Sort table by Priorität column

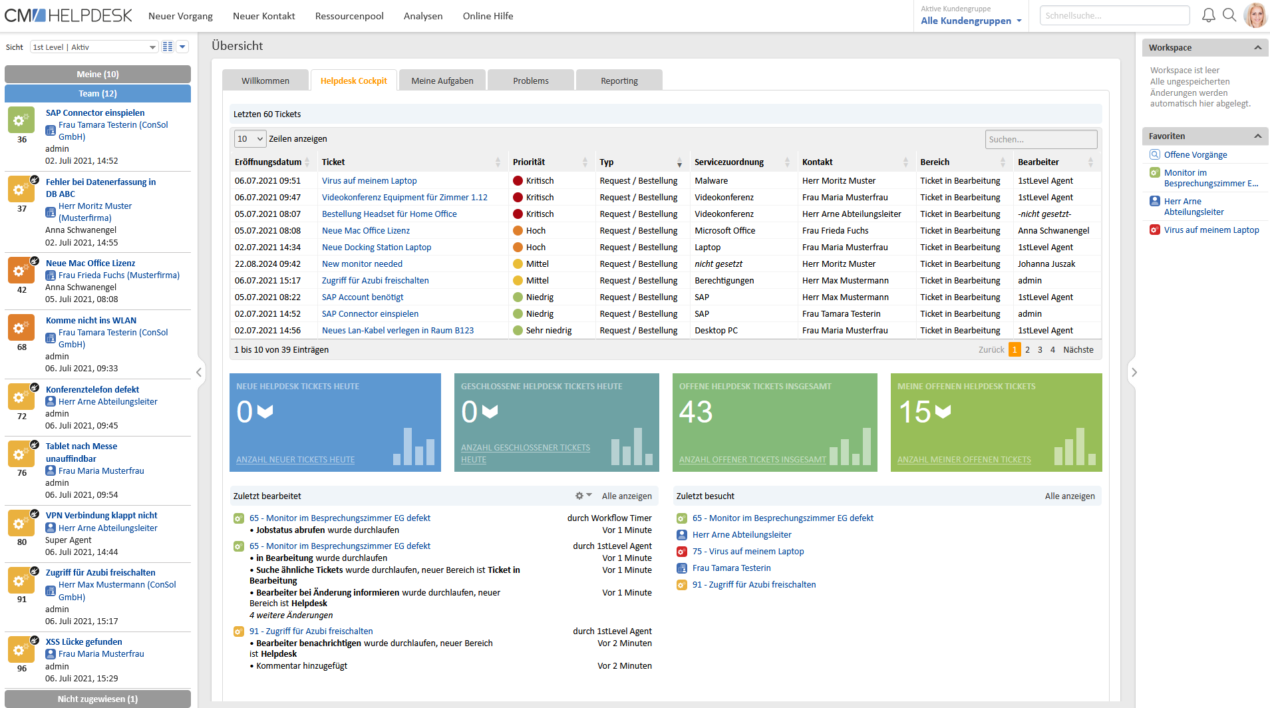click(x=550, y=162)
